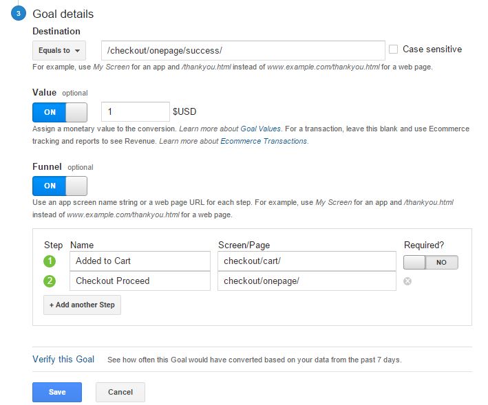Click Add another Step button

click(x=82, y=305)
